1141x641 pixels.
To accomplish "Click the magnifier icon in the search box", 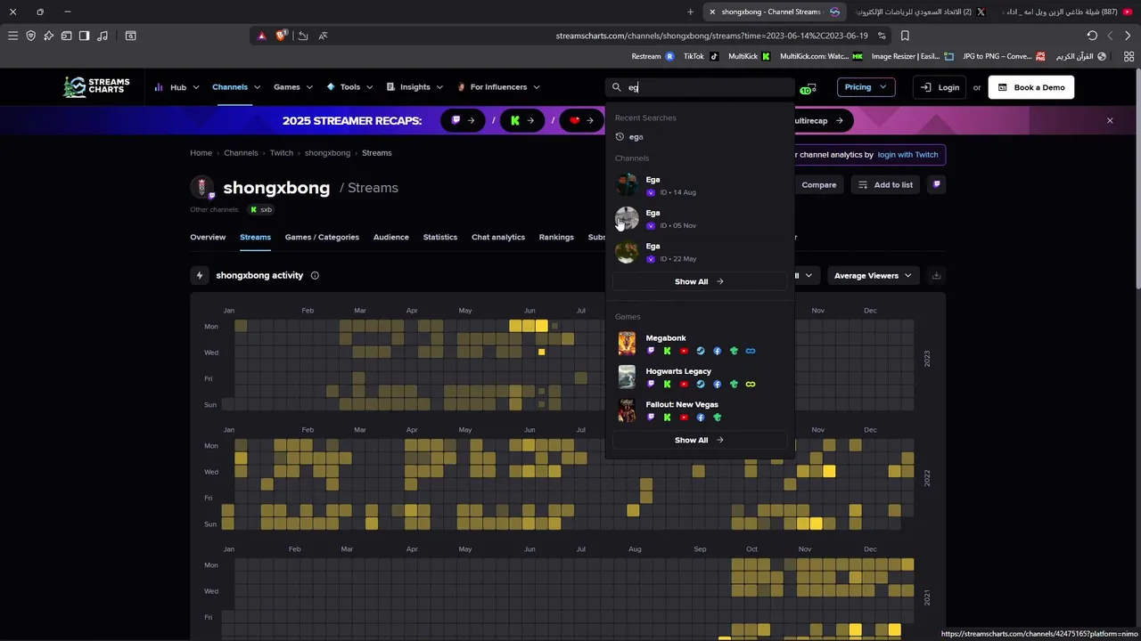I will [x=616, y=87].
